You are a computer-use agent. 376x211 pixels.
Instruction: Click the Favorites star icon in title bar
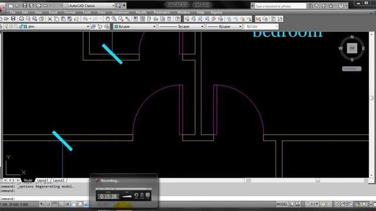[331, 6]
